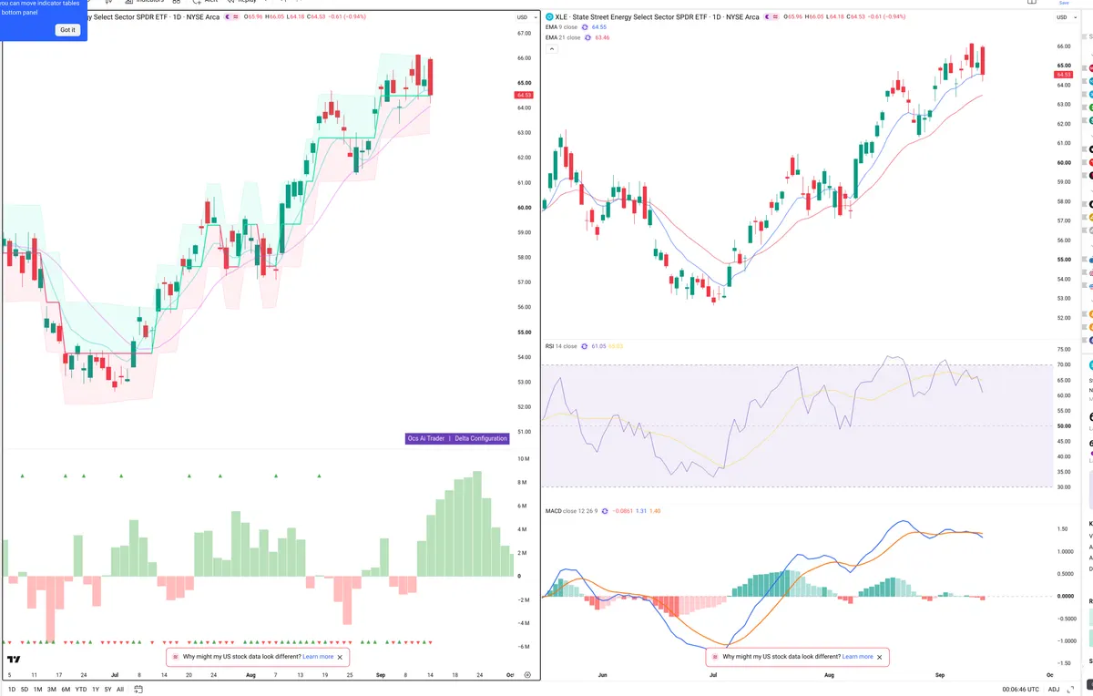
Task: Click the Jun label on right time axis
Action: coord(602,675)
